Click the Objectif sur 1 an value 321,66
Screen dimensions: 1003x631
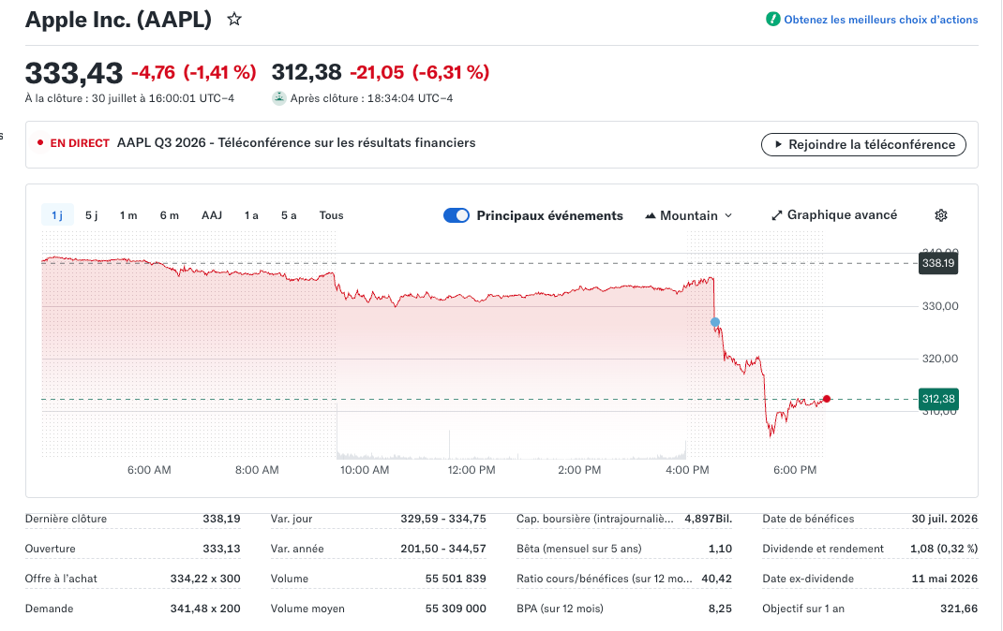click(959, 609)
